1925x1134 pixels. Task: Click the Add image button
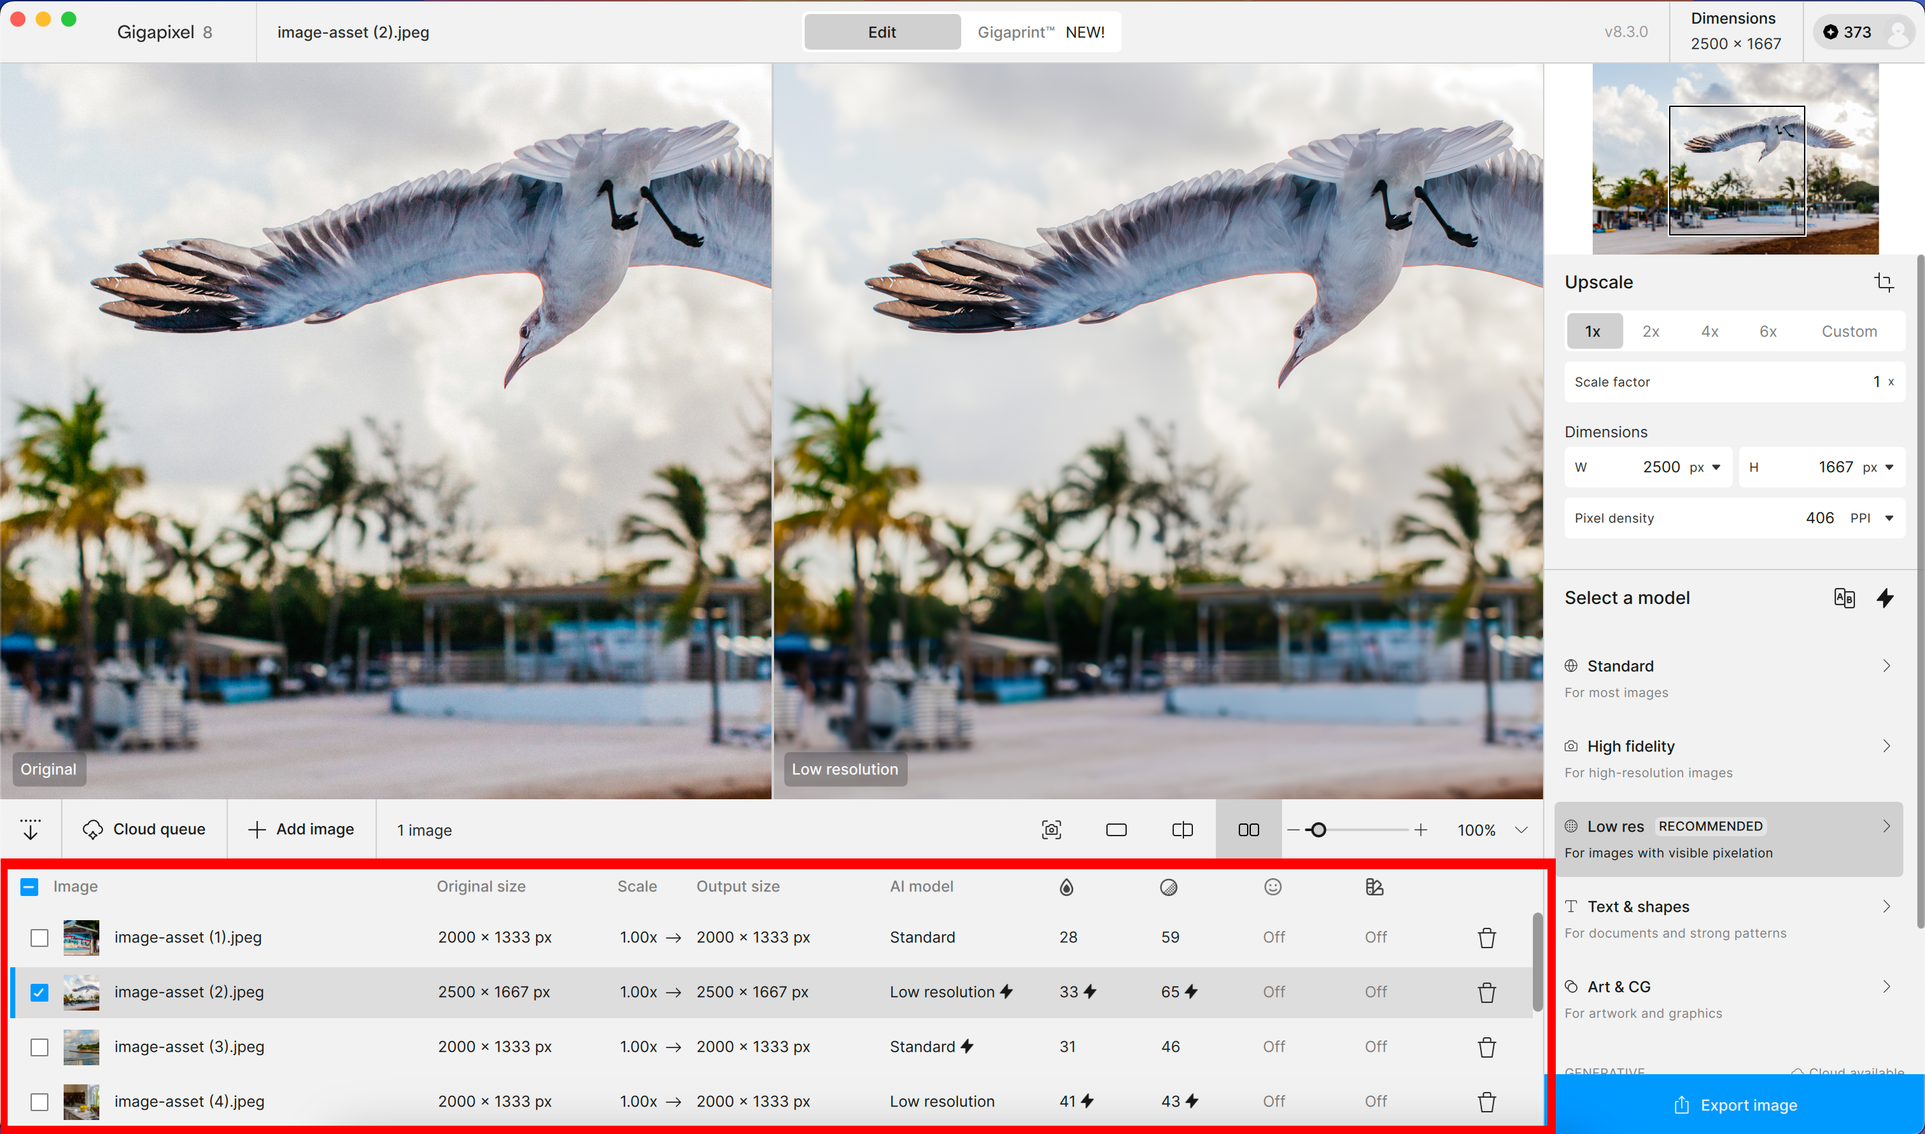[x=301, y=830]
